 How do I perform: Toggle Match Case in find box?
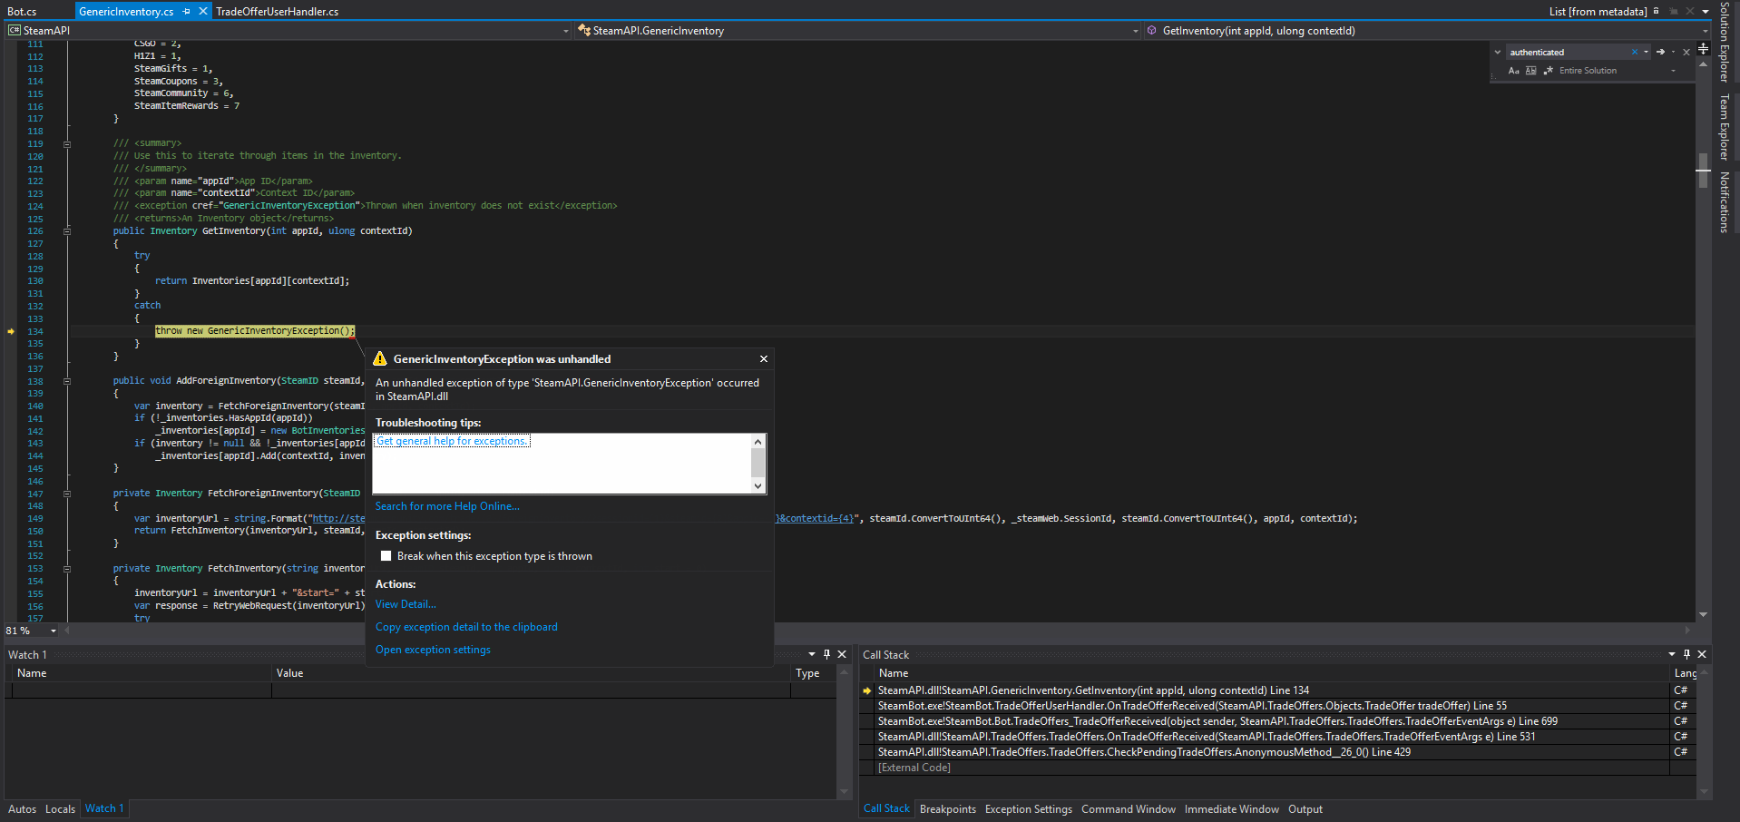pyautogui.click(x=1513, y=71)
